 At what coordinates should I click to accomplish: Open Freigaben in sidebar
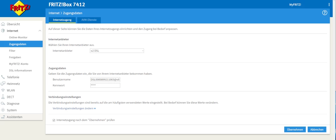15,57
